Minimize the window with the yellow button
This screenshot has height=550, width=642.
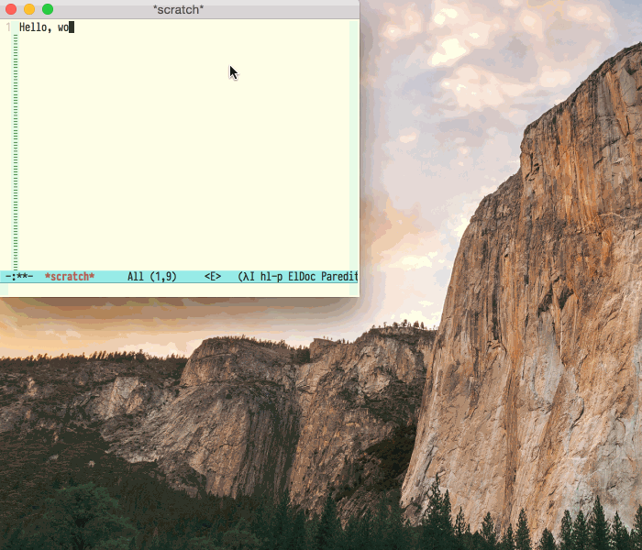[29, 9]
